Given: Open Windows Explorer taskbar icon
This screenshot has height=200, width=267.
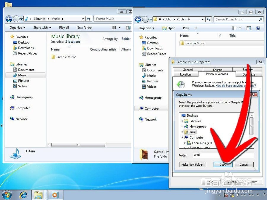Looking at the screenshot, I should point(39,195).
